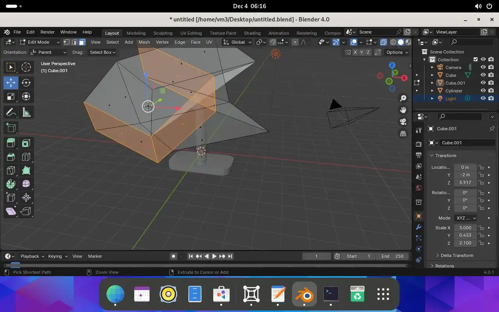The width and height of the screenshot is (499, 312).
Task: Hide Cube.001 in the outliner
Action: click(x=483, y=83)
